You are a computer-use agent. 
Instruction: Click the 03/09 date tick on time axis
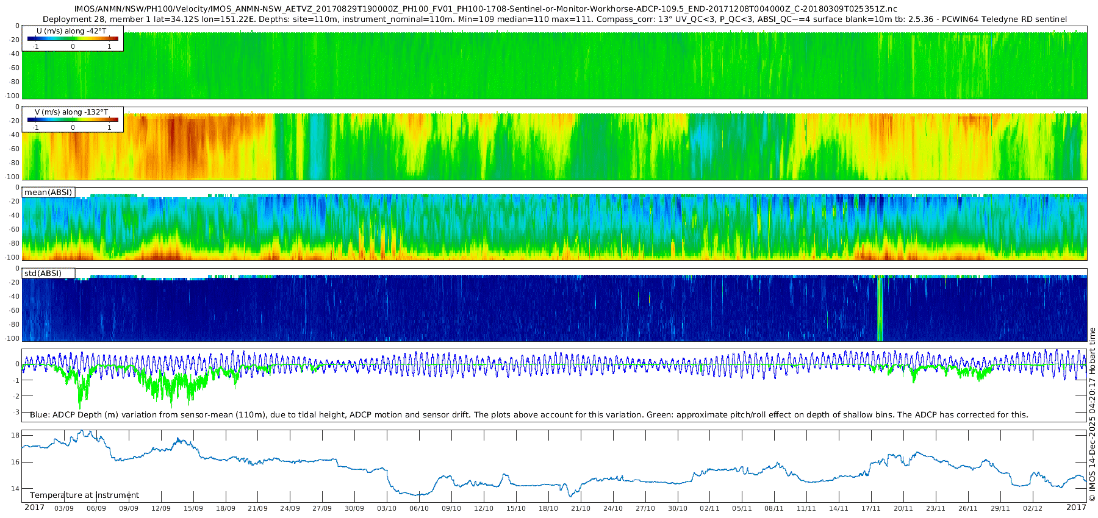tap(64, 508)
